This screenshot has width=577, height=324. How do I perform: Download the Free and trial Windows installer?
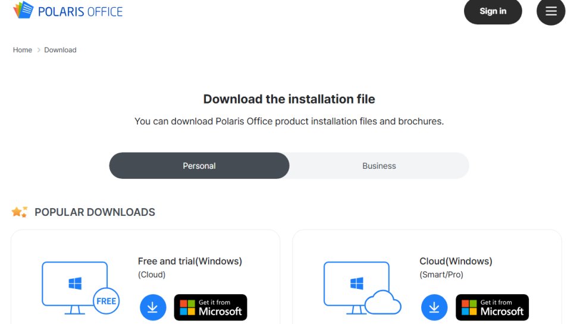pyautogui.click(x=153, y=307)
